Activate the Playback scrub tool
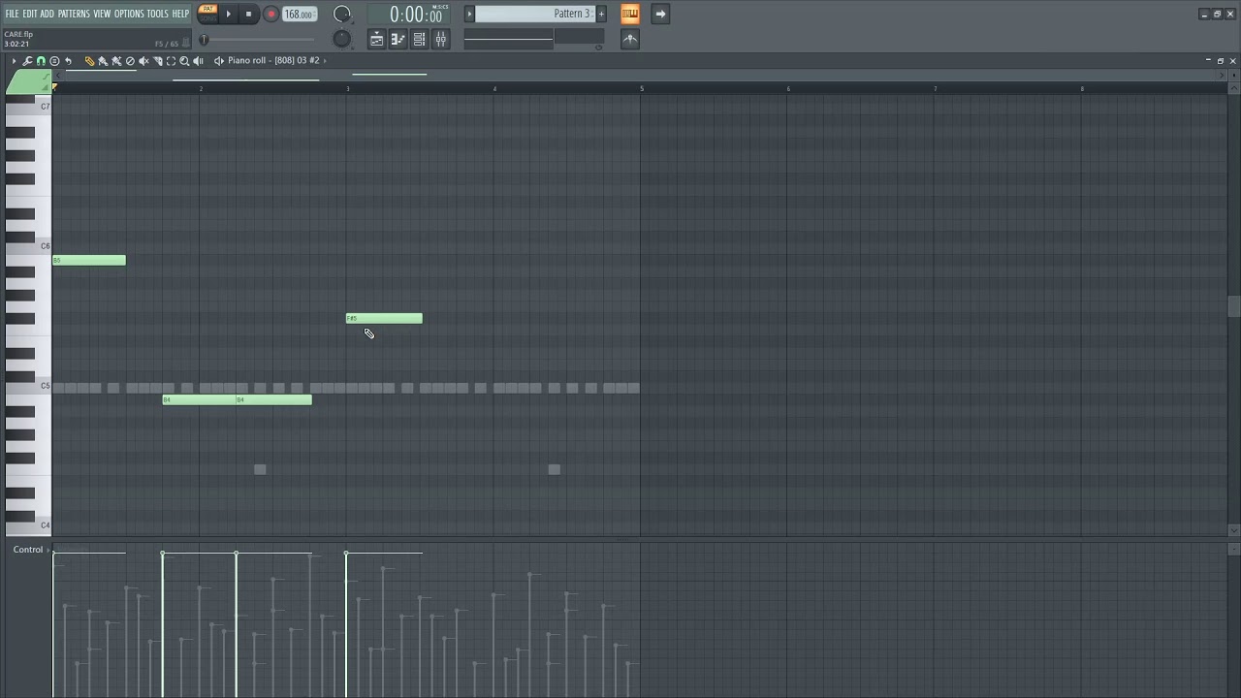Image resolution: width=1241 pixels, height=698 pixels. (x=198, y=61)
